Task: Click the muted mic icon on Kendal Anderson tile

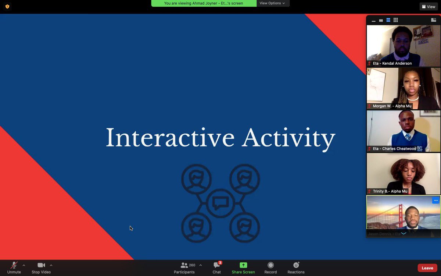Action: pos(370,64)
